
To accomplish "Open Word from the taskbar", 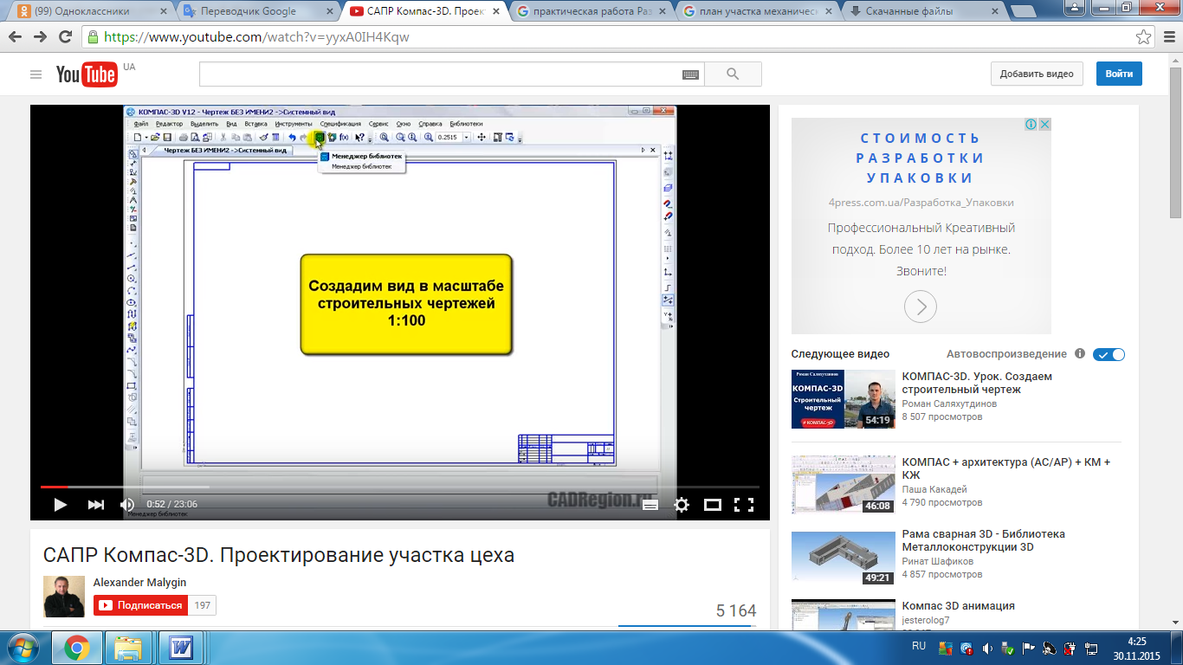I will [x=181, y=648].
